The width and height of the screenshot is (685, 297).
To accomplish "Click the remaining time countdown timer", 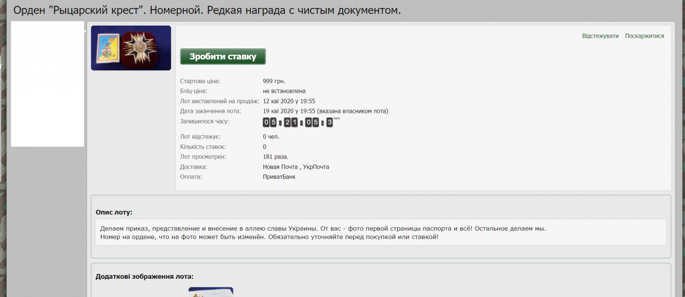I will tap(300, 122).
